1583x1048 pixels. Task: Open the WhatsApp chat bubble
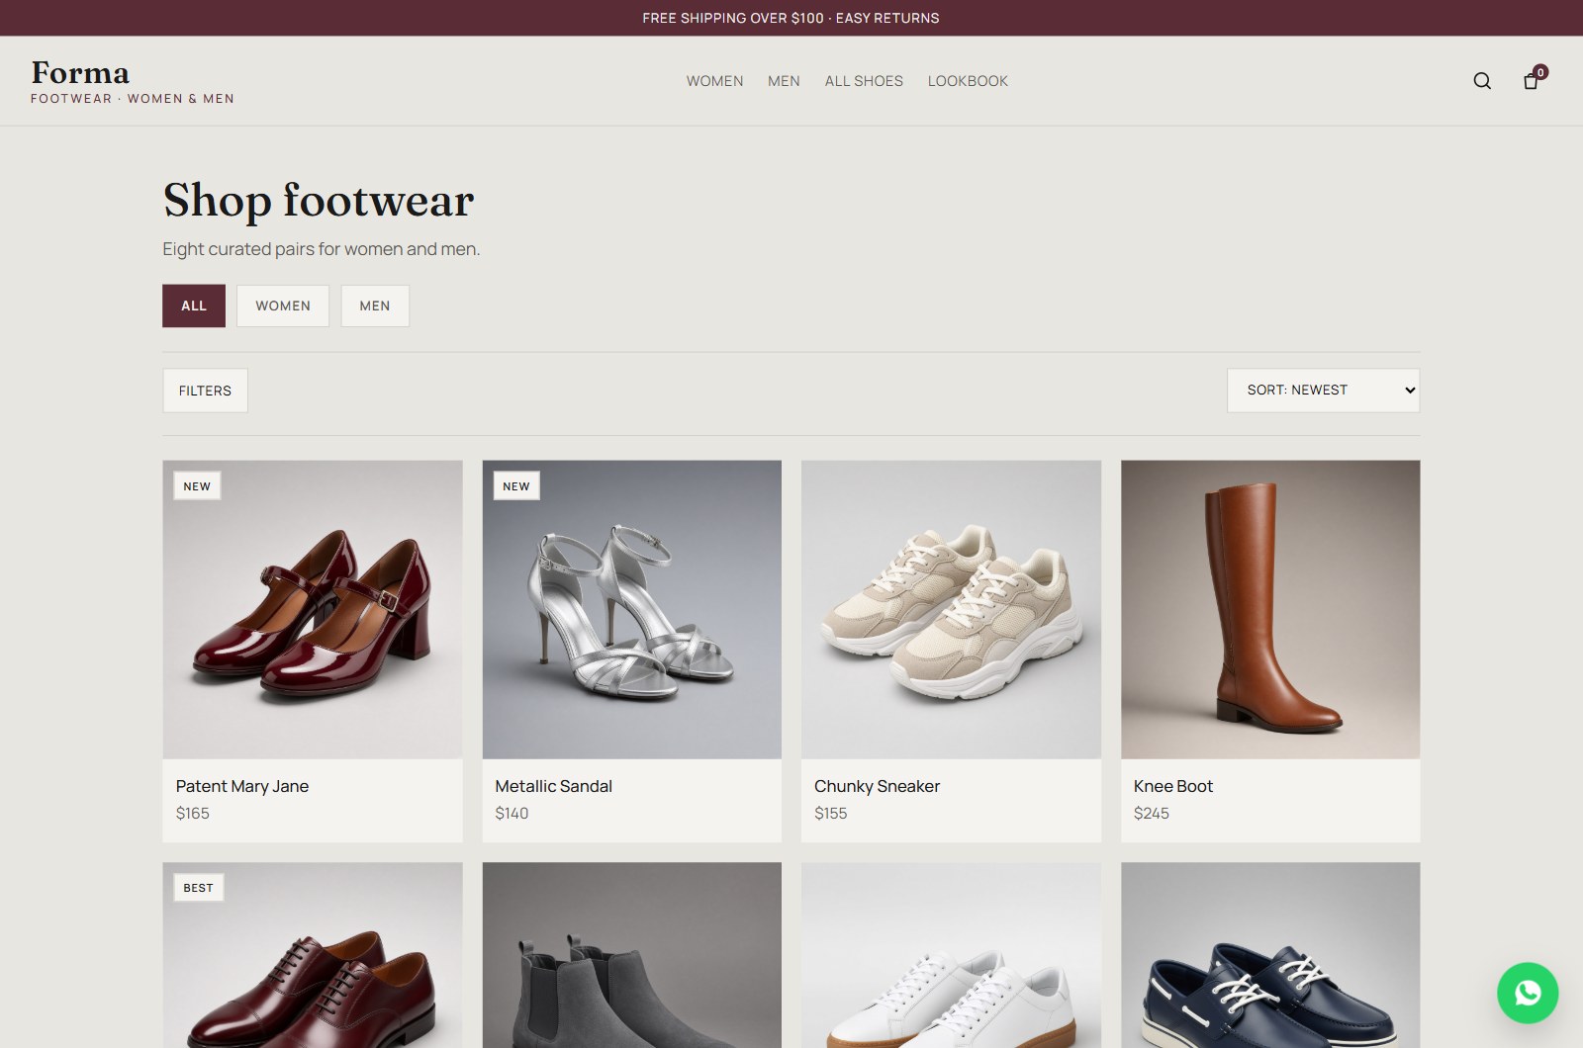pos(1528,993)
